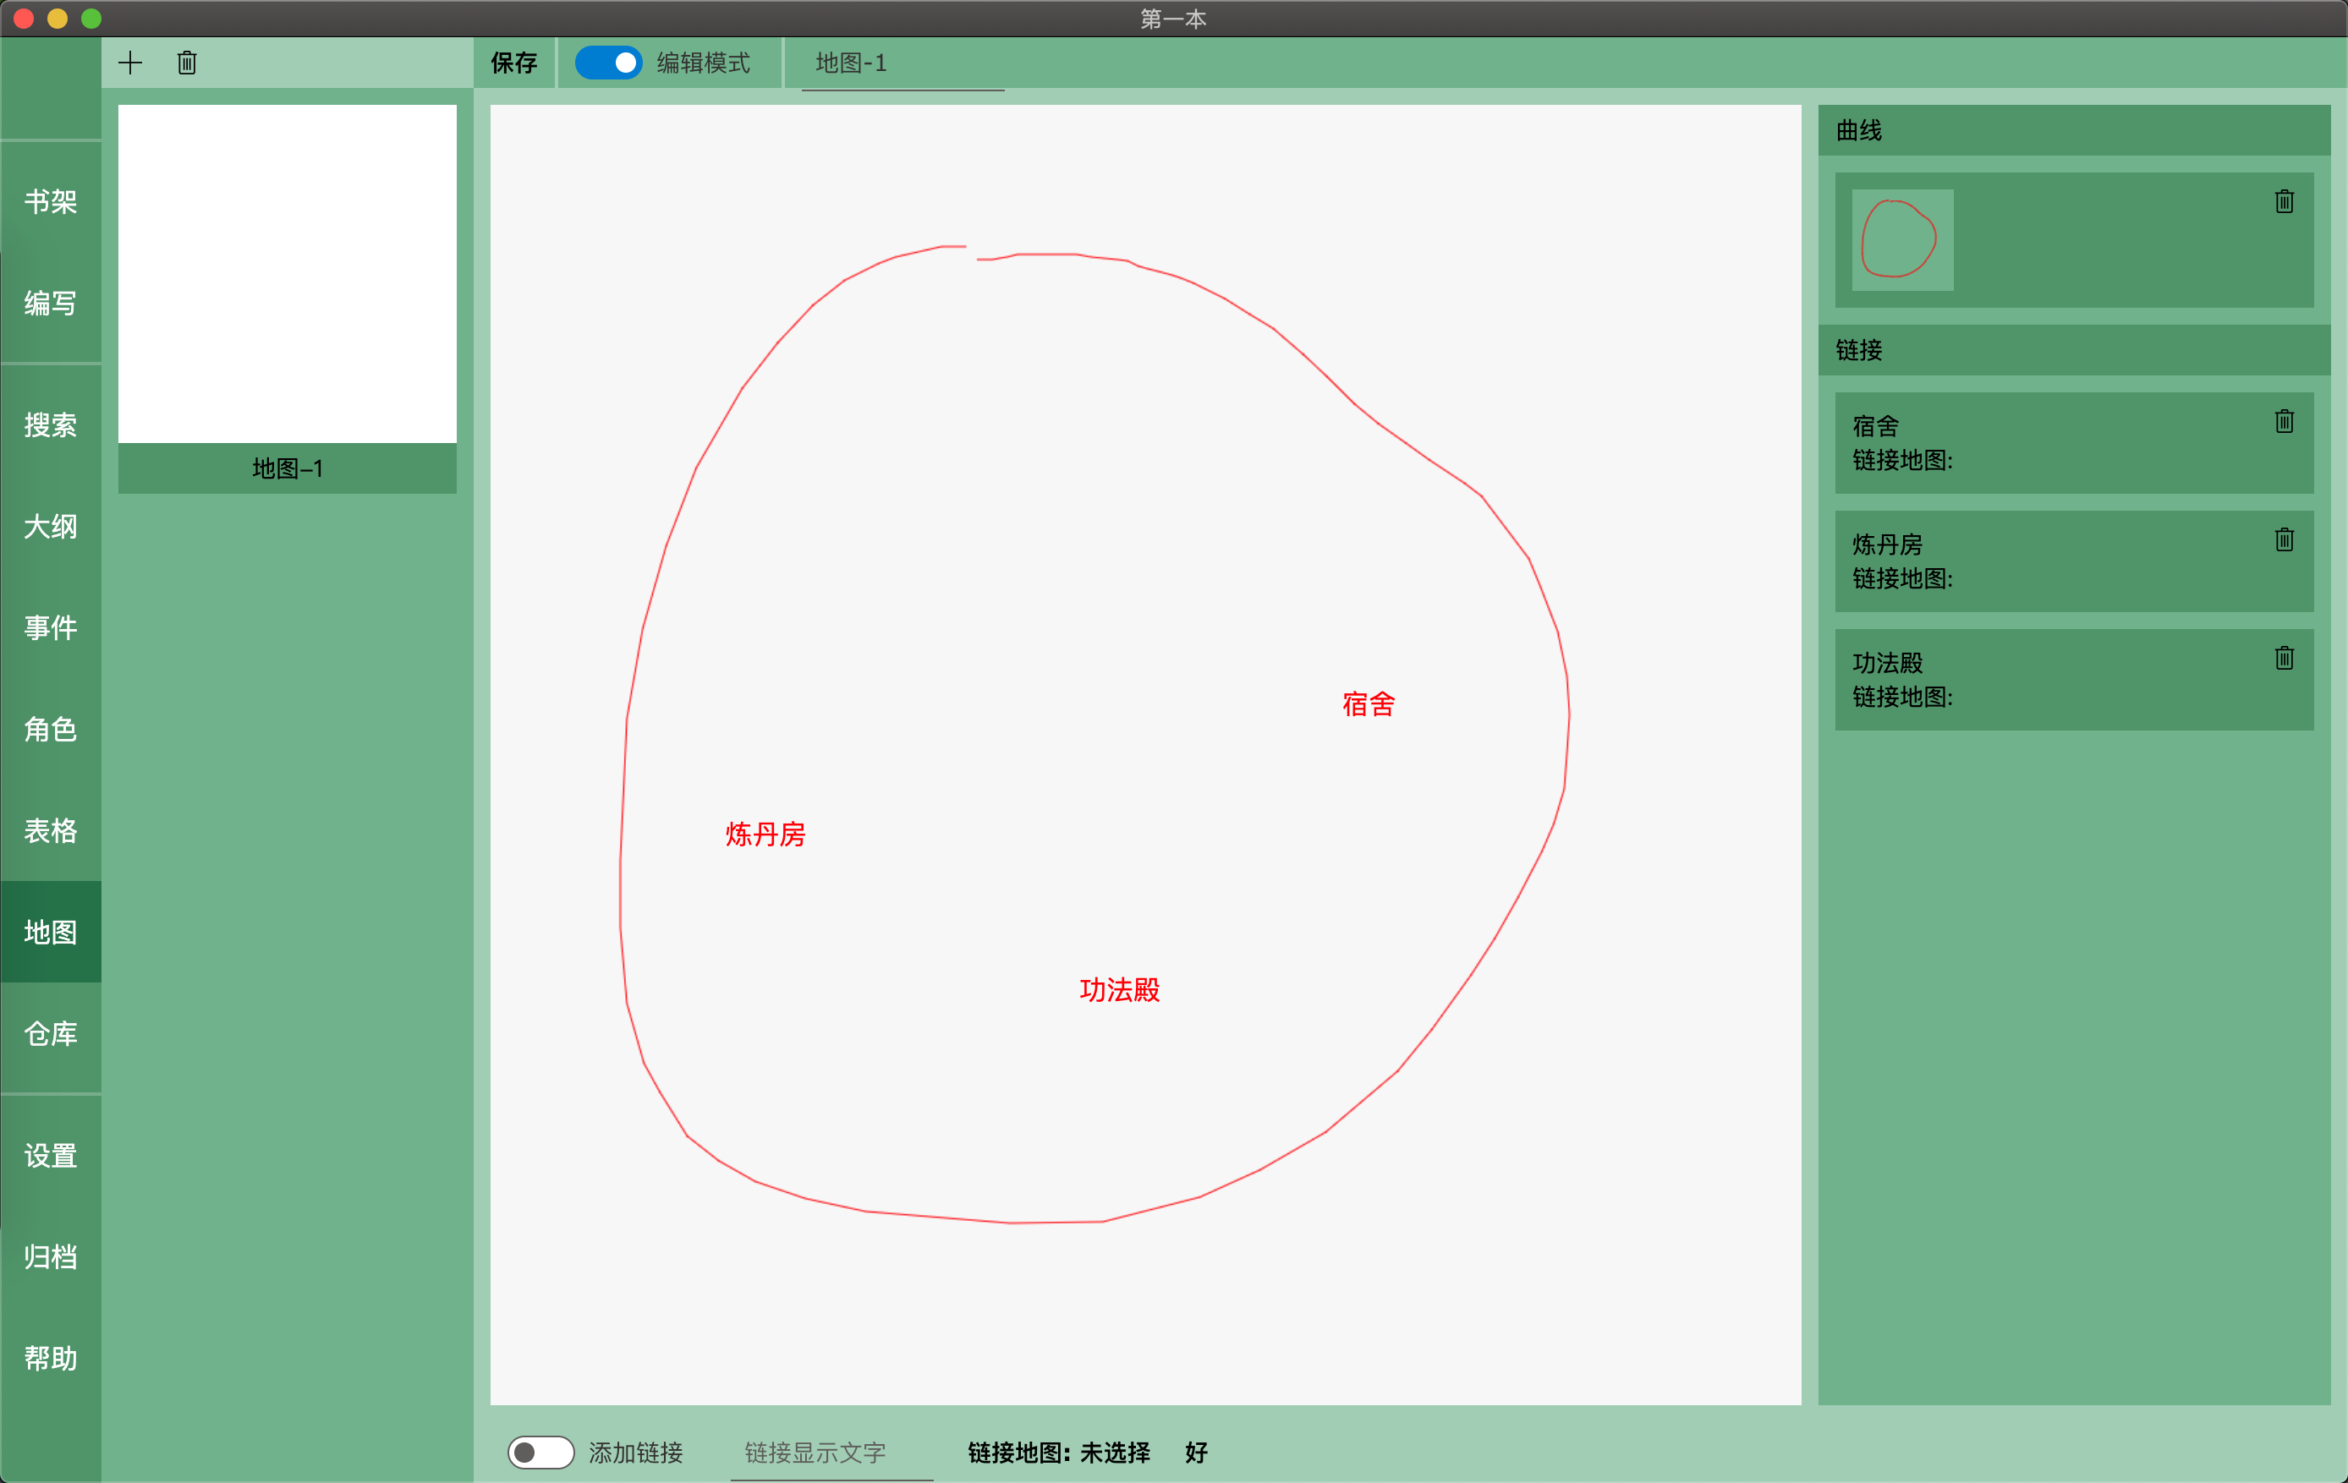The height and width of the screenshot is (1483, 2348).
Task: Open 设置 from the sidebar
Action: pos(51,1156)
